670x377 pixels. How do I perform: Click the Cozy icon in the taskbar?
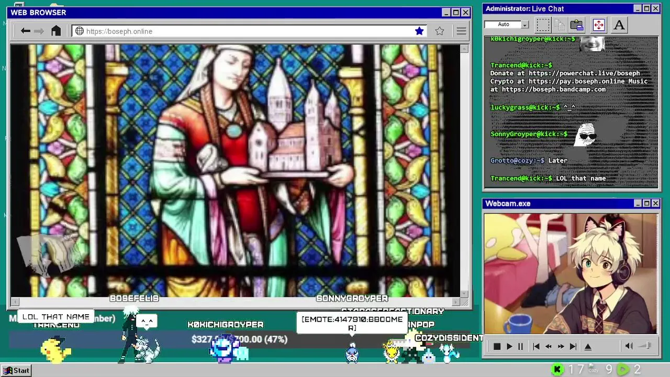[x=593, y=369]
